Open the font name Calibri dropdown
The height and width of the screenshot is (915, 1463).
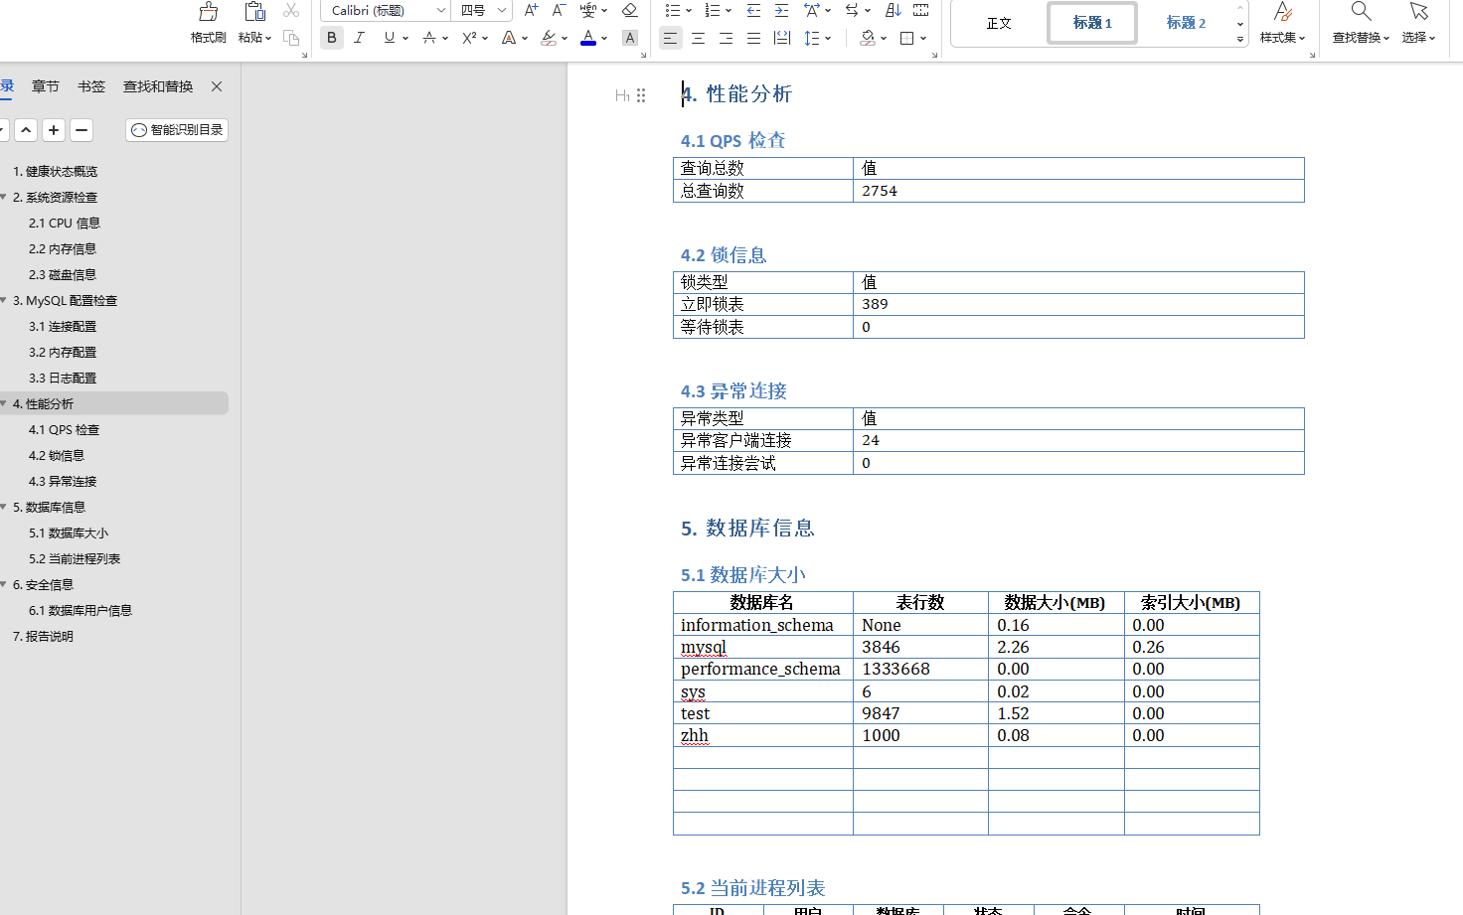coord(441,10)
